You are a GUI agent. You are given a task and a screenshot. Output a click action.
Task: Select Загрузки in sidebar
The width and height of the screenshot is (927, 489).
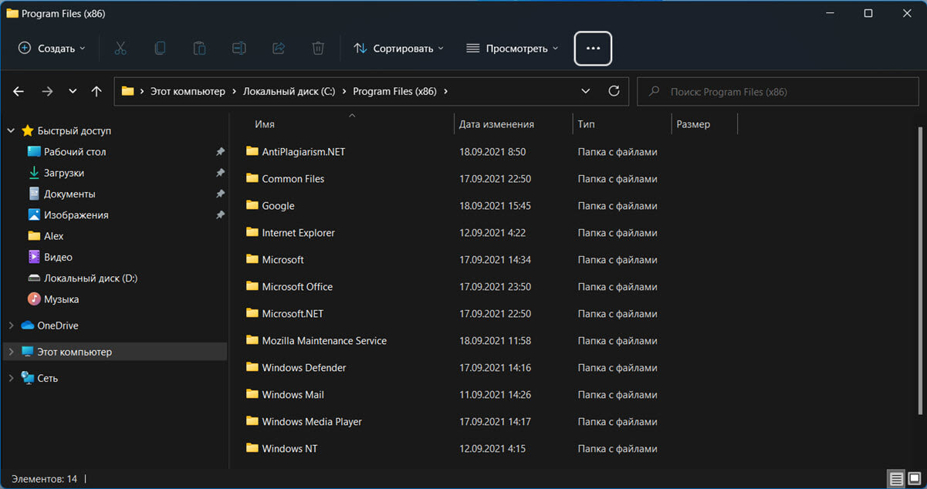coord(64,173)
